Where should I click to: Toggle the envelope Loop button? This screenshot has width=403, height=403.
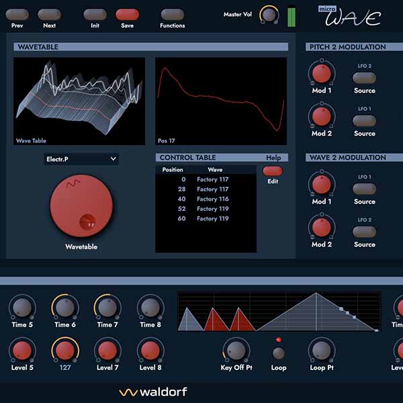pos(278,353)
